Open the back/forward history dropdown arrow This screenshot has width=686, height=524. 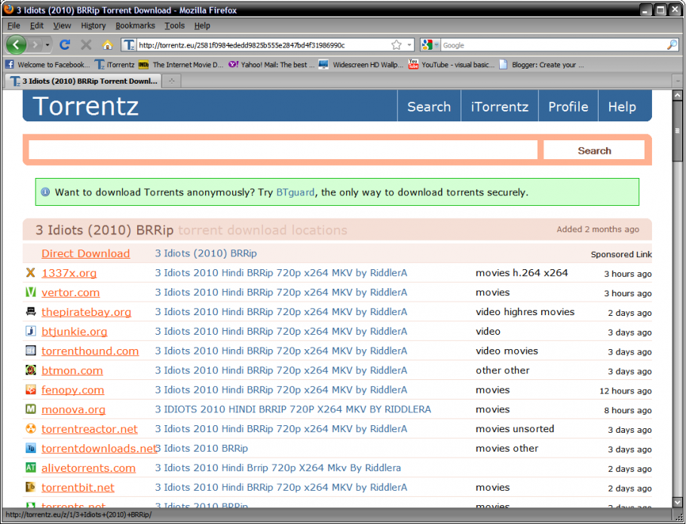click(x=47, y=44)
